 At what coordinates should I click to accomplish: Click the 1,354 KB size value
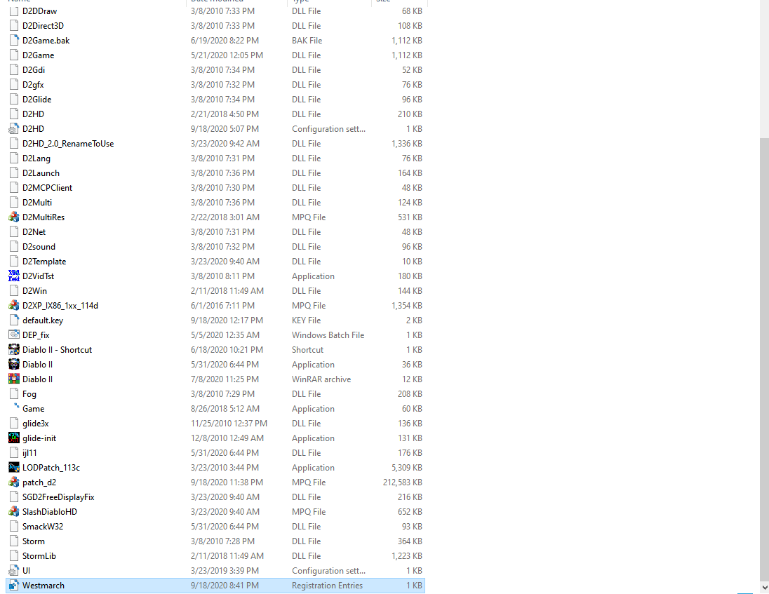[407, 305]
